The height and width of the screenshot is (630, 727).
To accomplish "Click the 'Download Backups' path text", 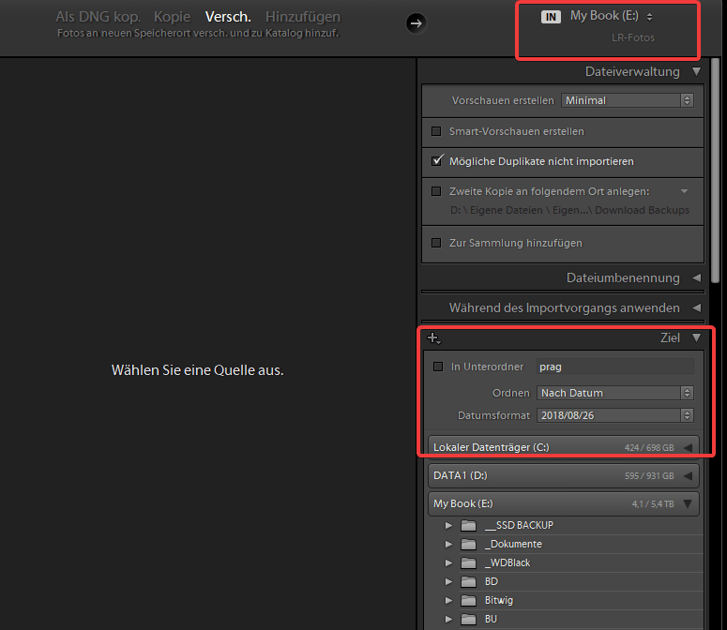I will point(642,210).
